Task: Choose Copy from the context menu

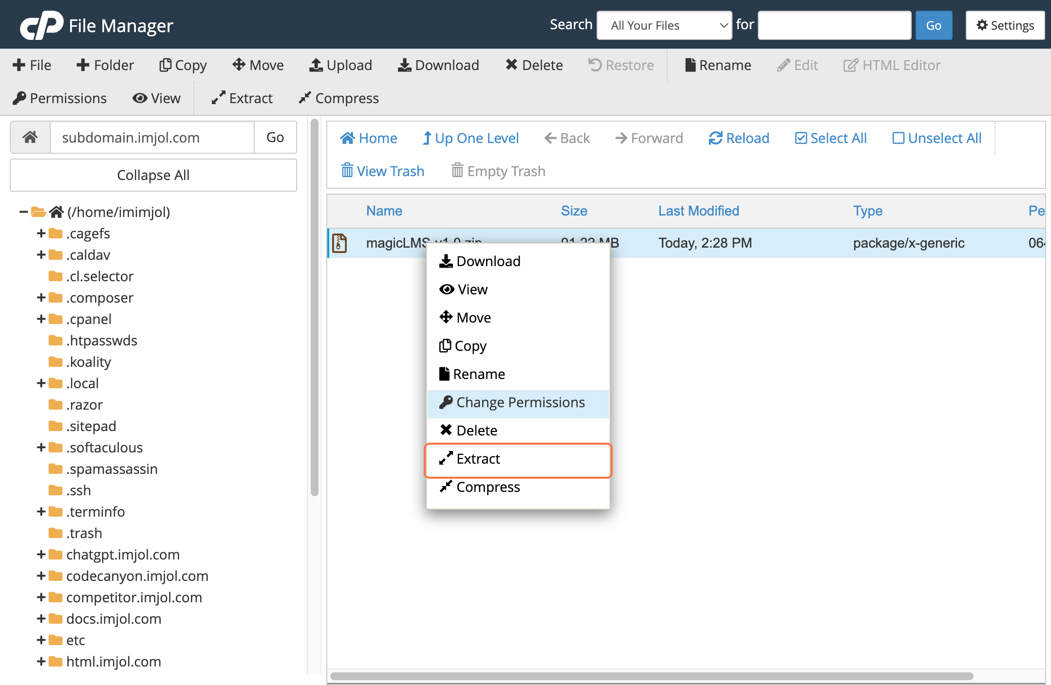Action: (x=518, y=346)
